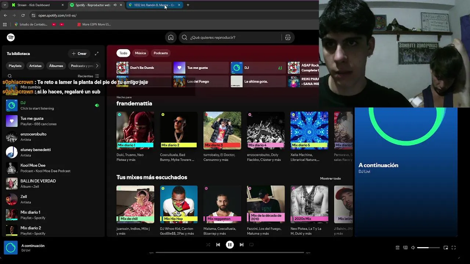The width and height of the screenshot is (470, 264).
Task: Open Recientes sort dropdown
Action: pos(88,76)
